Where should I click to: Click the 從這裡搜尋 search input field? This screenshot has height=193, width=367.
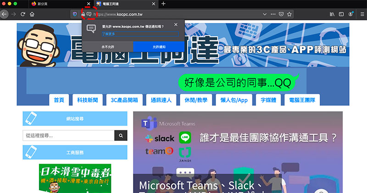[x=68, y=136]
